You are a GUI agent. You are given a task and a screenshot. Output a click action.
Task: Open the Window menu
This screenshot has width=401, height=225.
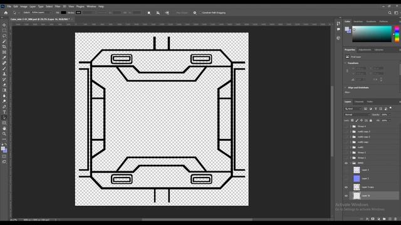pyautogui.click(x=91, y=6)
